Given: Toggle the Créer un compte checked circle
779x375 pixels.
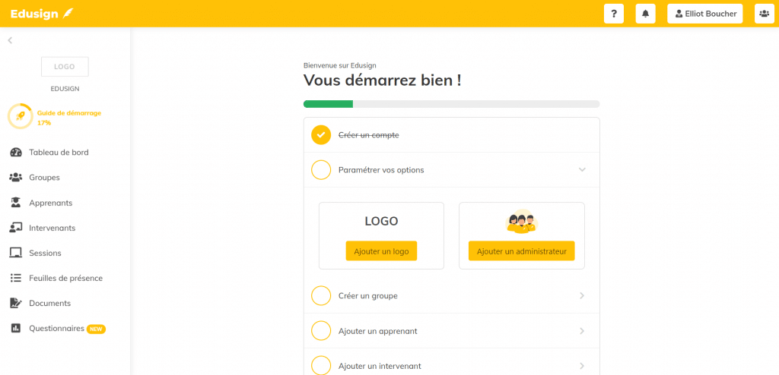Looking at the screenshot, I should 321,135.
